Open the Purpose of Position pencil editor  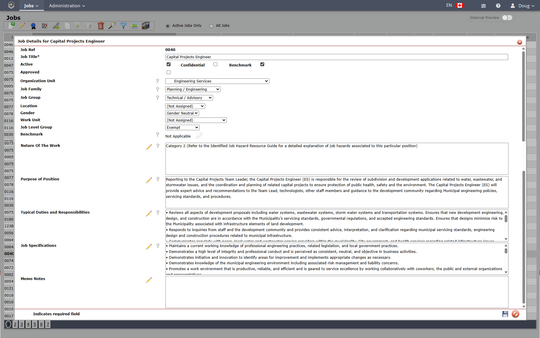point(149,180)
